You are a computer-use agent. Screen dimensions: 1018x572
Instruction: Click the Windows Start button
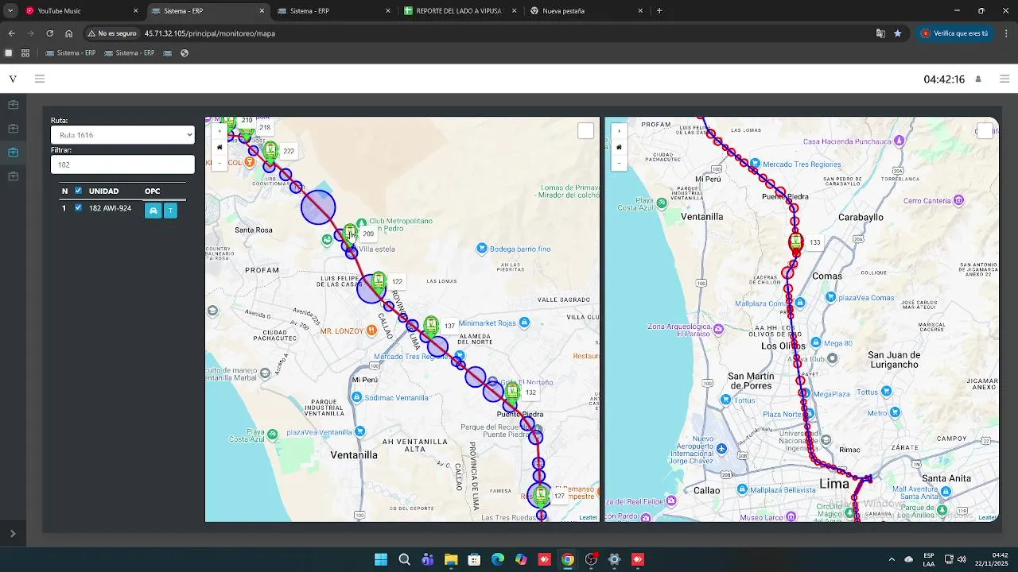381,559
